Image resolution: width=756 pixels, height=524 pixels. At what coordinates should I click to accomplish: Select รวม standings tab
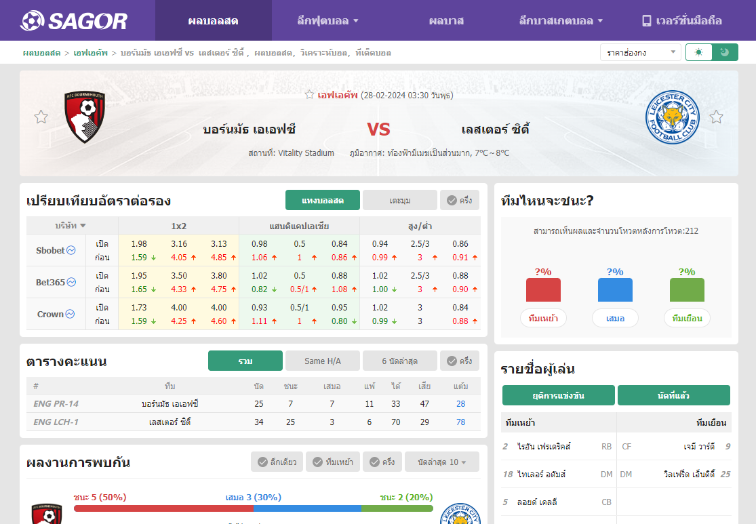[x=245, y=361]
